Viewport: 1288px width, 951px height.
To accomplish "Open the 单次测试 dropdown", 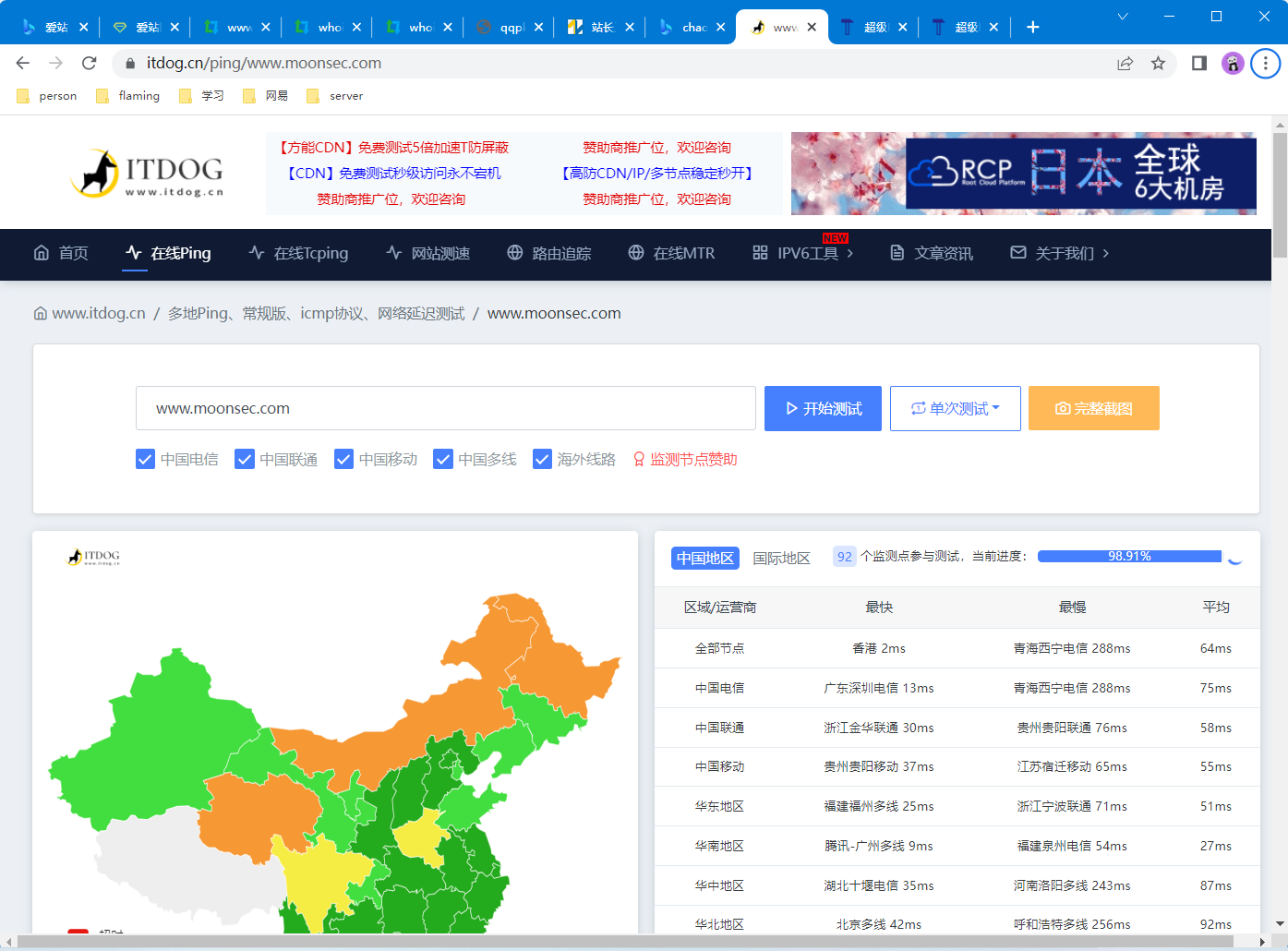I will (956, 408).
